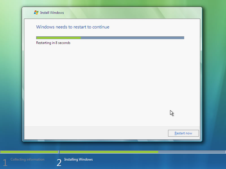Select the large number 2 step indicator
Viewport: 226px width, 169px height.
click(x=59, y=163)
